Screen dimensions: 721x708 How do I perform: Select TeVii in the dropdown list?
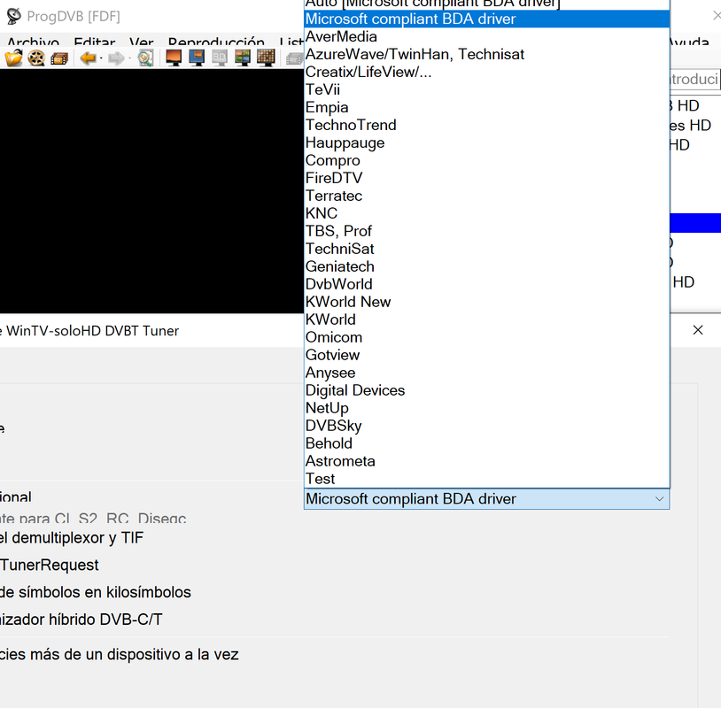[x=487, y=89]
